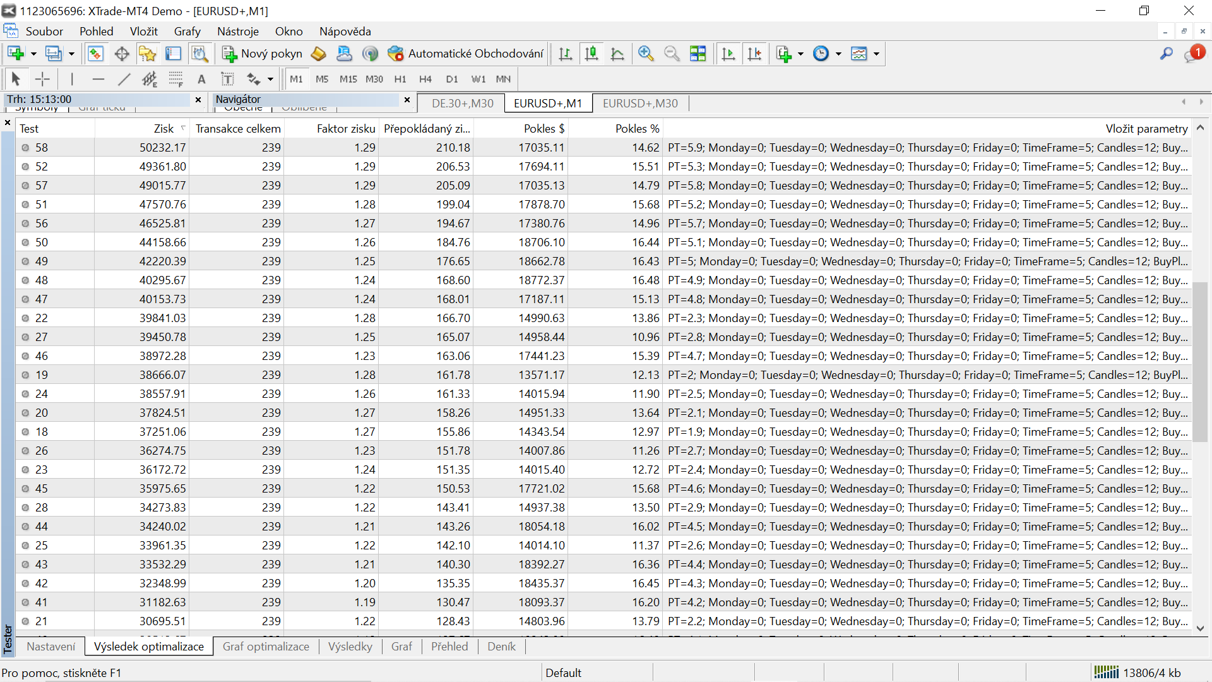This screenshot has height=682, width=1212.
Task: Open the tile windows grid icon
Action: click(x=698, y=54)
